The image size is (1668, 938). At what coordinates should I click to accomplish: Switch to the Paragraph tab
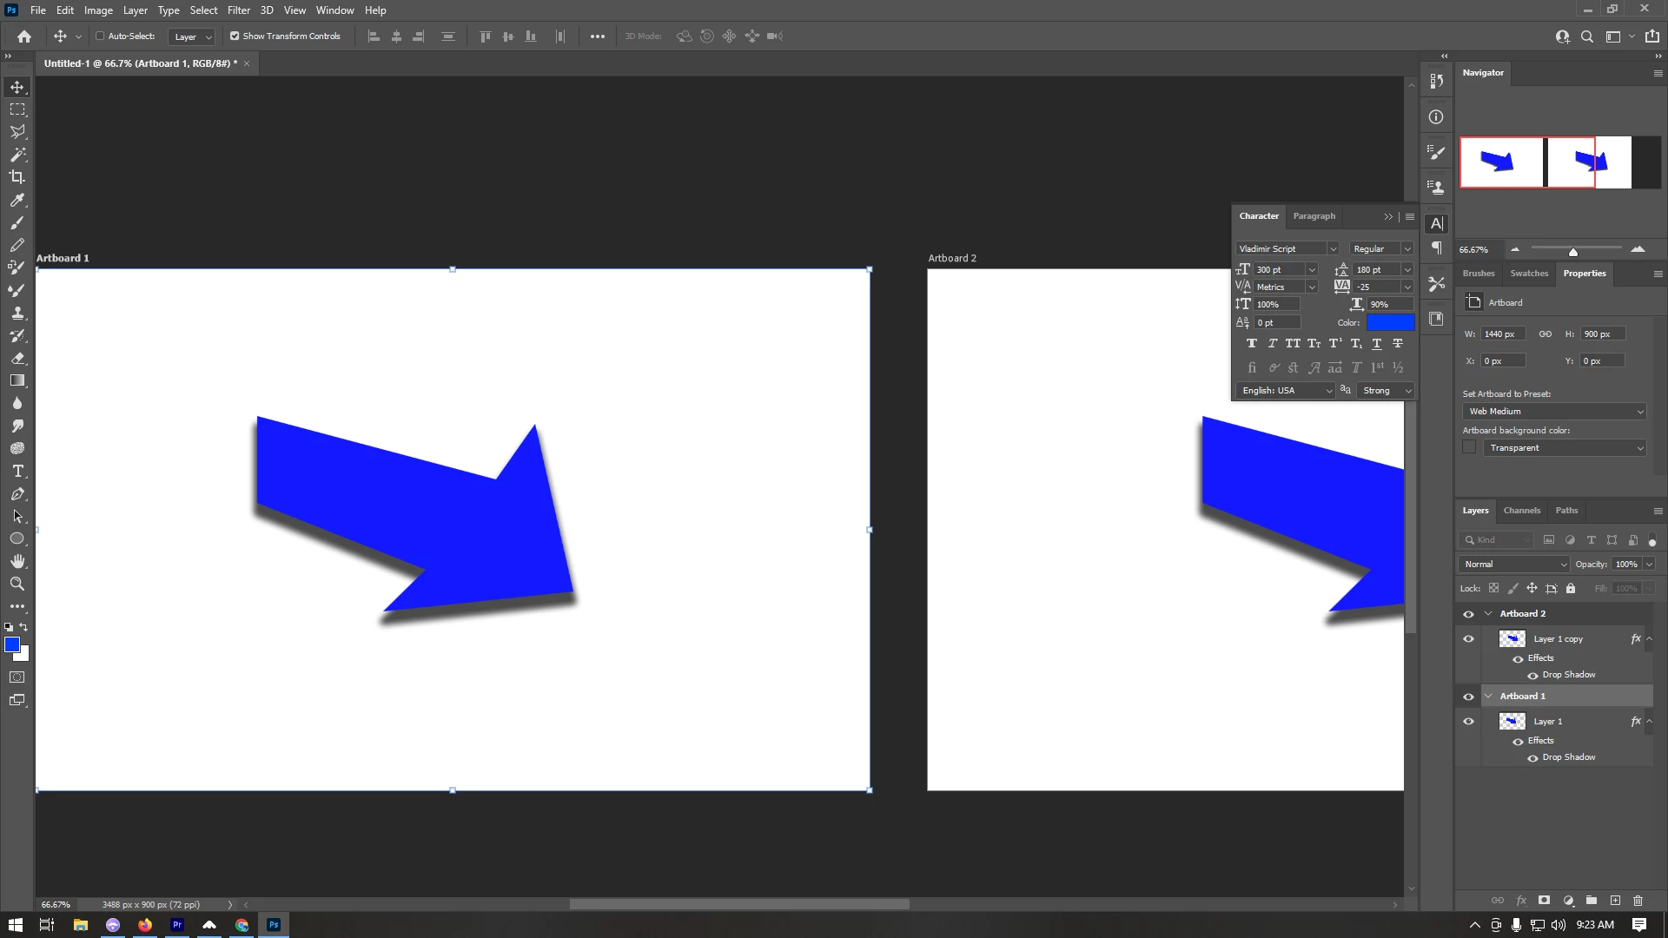click(x=1314, y=216)
